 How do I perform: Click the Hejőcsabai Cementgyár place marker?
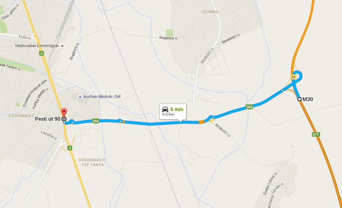[63, 46]
